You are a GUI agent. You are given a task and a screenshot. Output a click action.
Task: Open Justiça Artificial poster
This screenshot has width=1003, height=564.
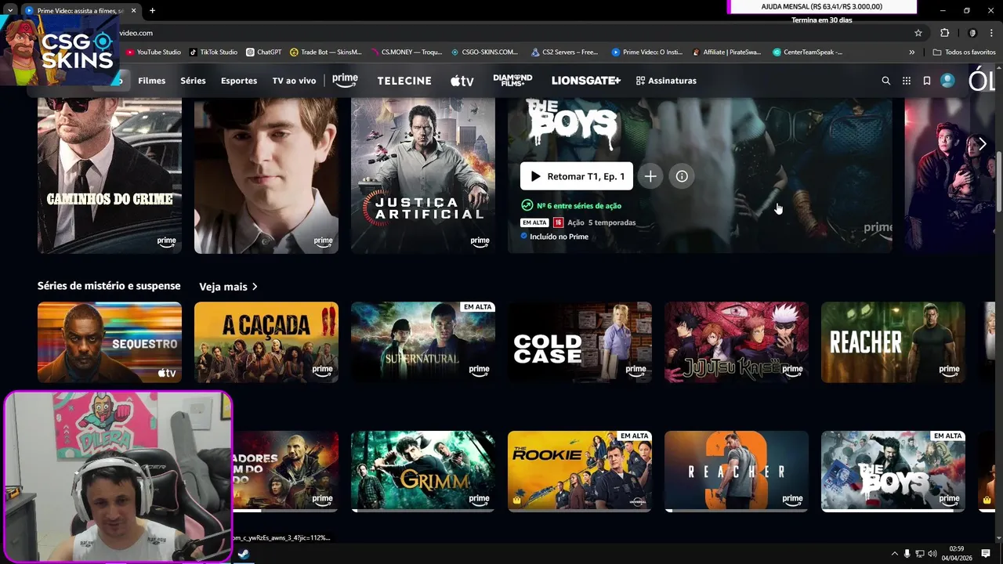[x=423, y=175]
